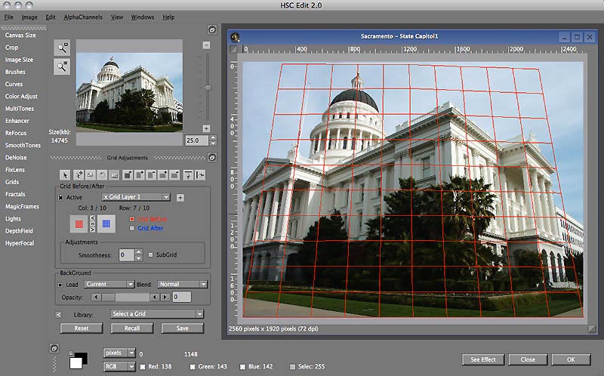Screen dimensions: 604x376
Task: Click the zoom-in magnifier above the preview
Action: (x=62, y=48)
